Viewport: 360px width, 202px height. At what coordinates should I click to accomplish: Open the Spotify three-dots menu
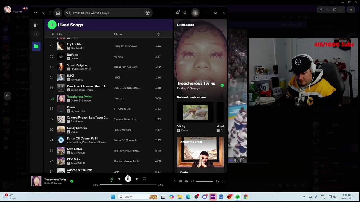tap(35, 13)
